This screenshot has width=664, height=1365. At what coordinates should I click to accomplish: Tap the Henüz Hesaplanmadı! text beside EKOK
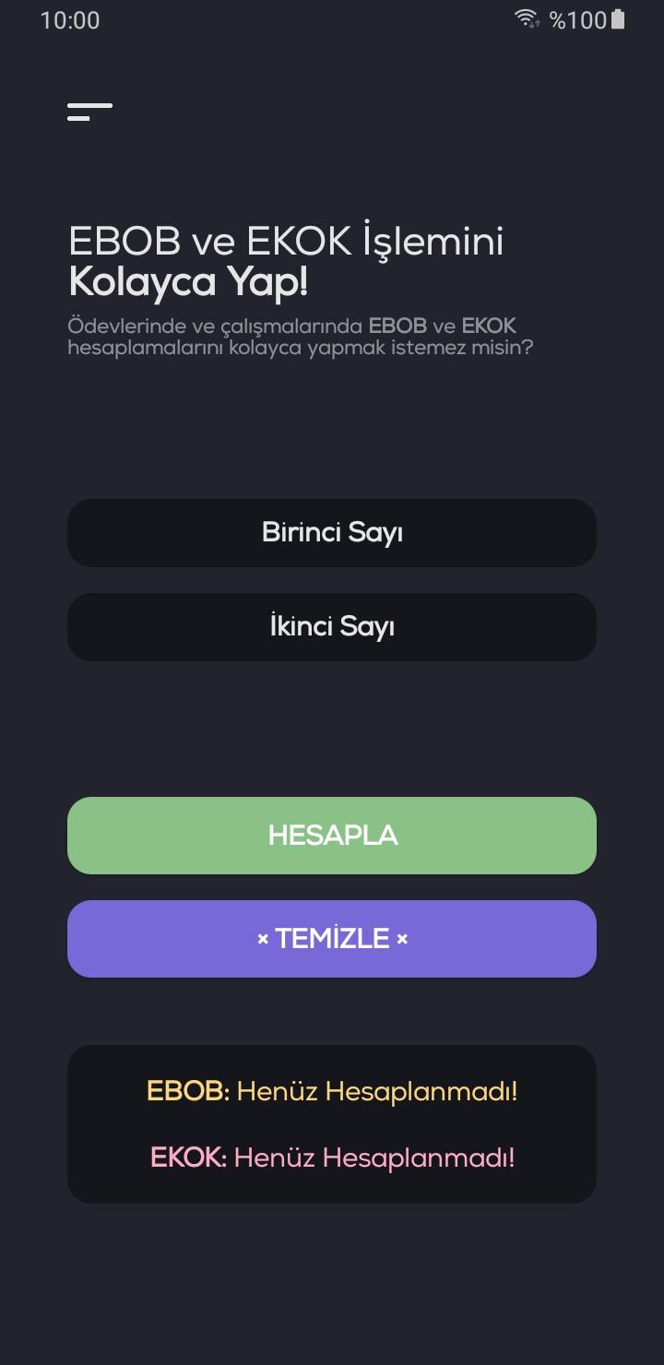tap(374, 1157)
